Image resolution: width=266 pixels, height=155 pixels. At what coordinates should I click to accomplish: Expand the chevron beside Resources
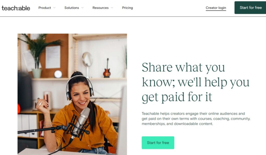[x=112, y=8]
